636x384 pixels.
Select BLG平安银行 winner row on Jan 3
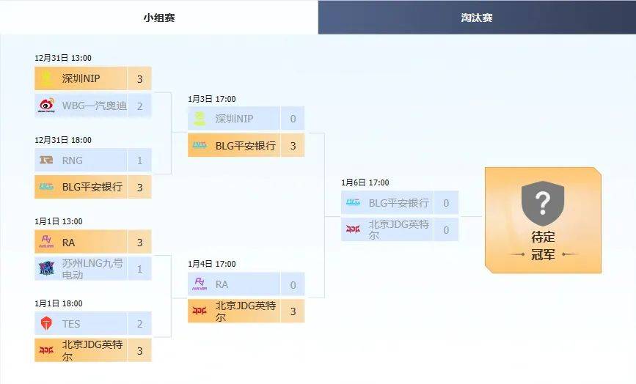pyautogui.click(x=246, y=145)
